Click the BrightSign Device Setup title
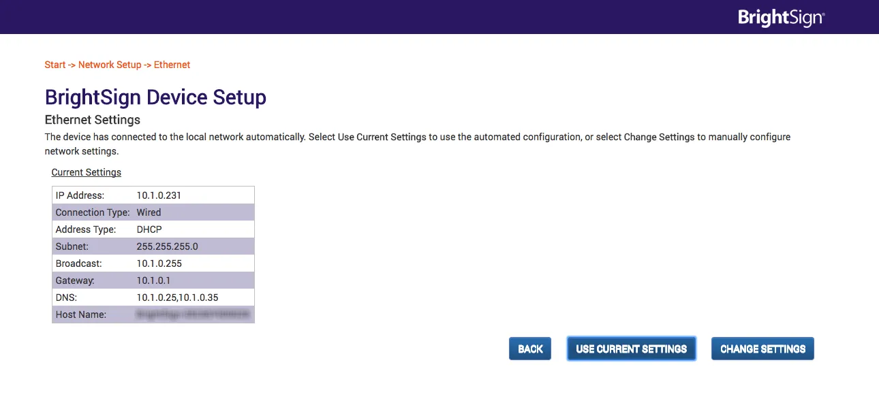This screenshot has height=403, width=879. pos(155,97)
